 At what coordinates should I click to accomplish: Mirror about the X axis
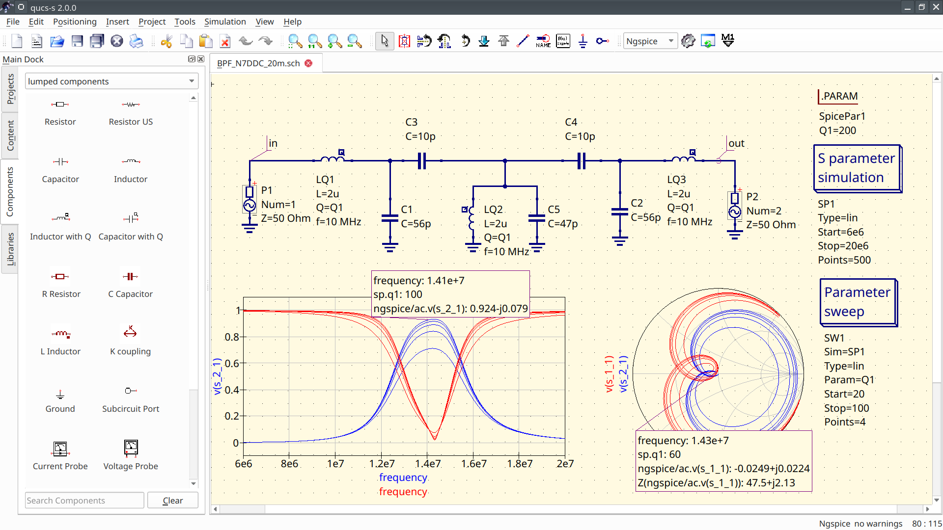(x=424, y=41)
